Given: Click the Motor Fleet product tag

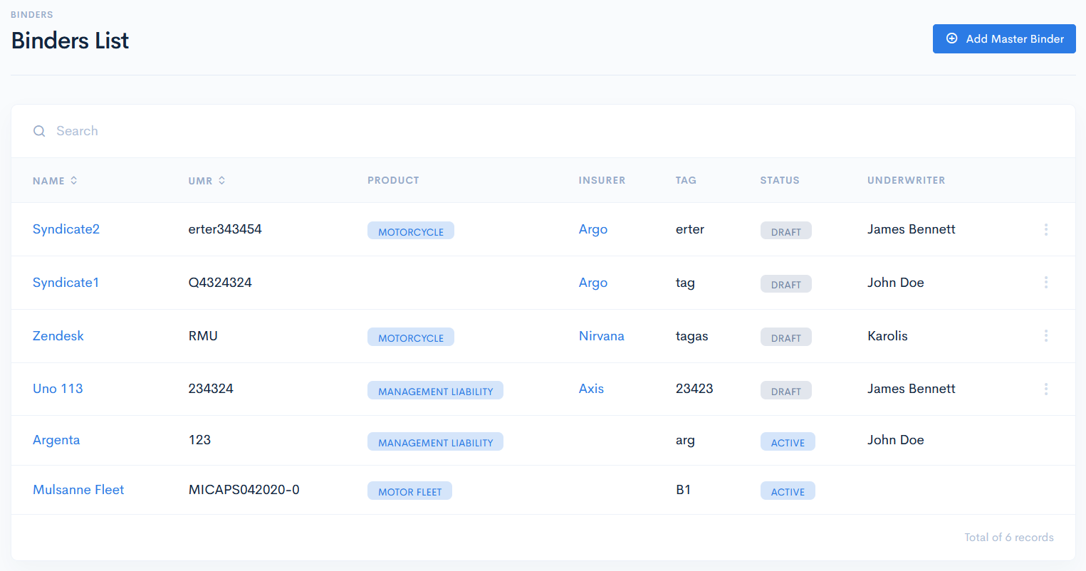Looking at the screenshot, I should pyautogui.click(x=409, y=491).
